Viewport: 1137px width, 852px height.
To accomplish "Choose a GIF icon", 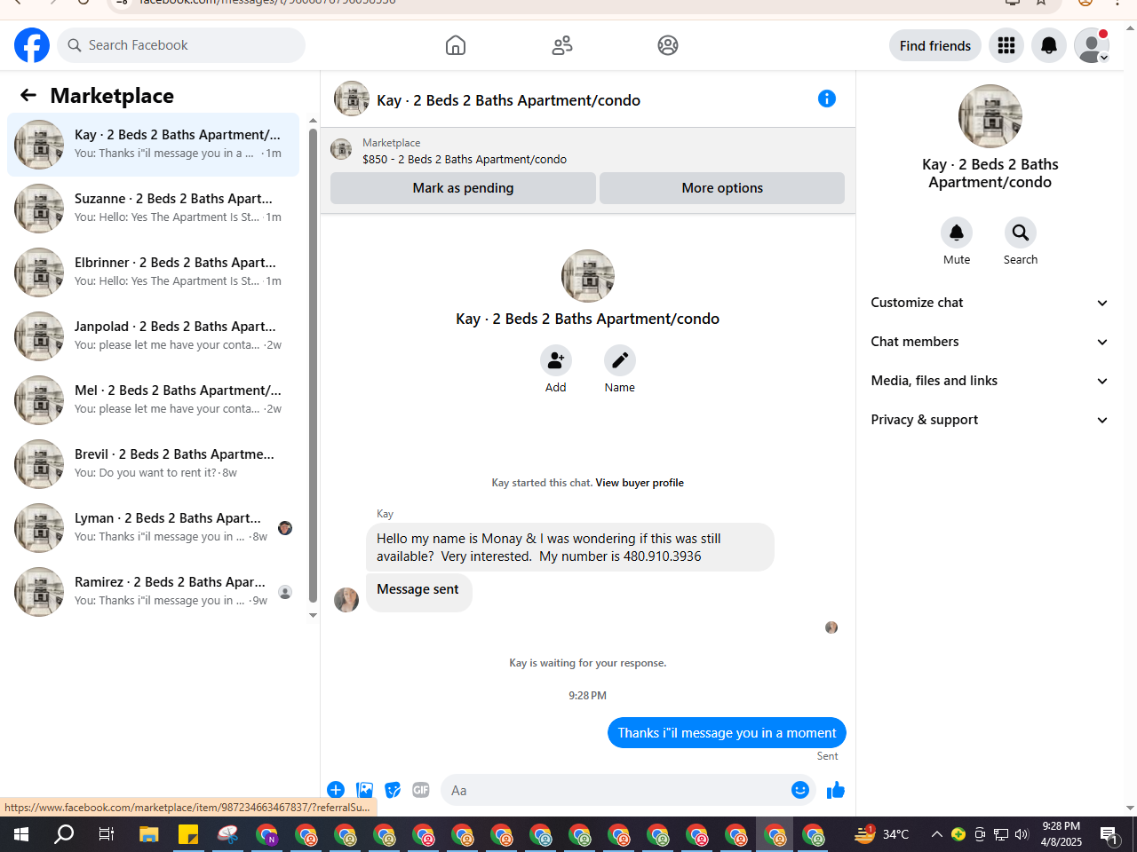I will pyautogui.click(x=421, y=790).
